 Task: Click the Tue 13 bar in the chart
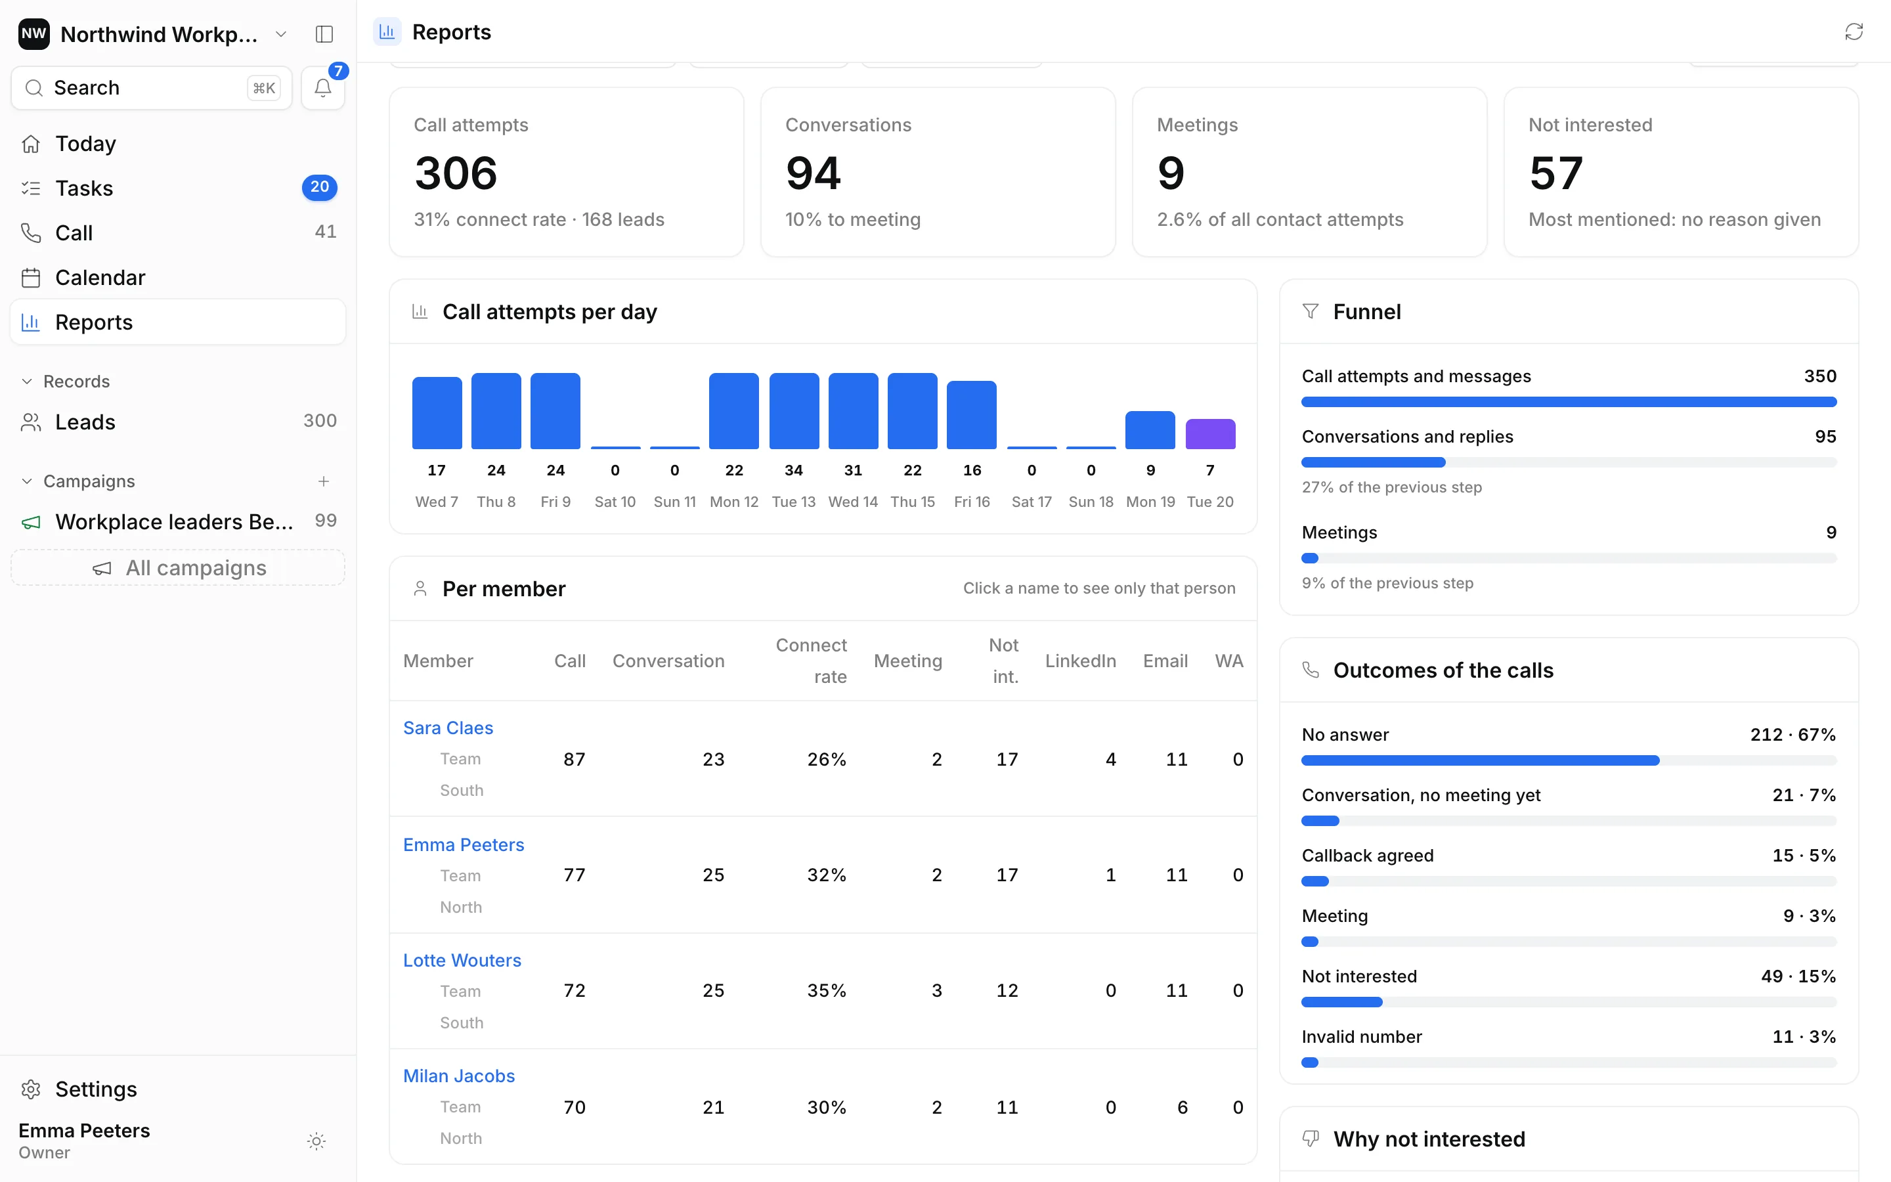(x=794, y=411)
